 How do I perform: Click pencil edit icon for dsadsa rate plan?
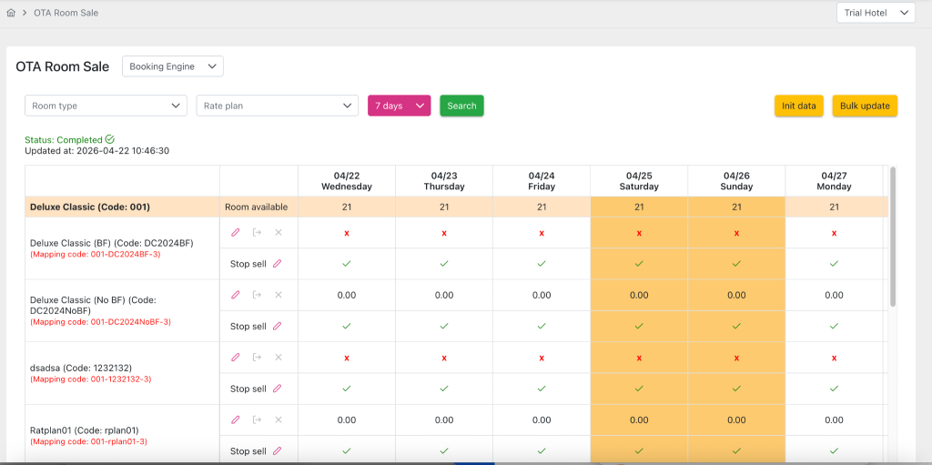click(236, 358)
